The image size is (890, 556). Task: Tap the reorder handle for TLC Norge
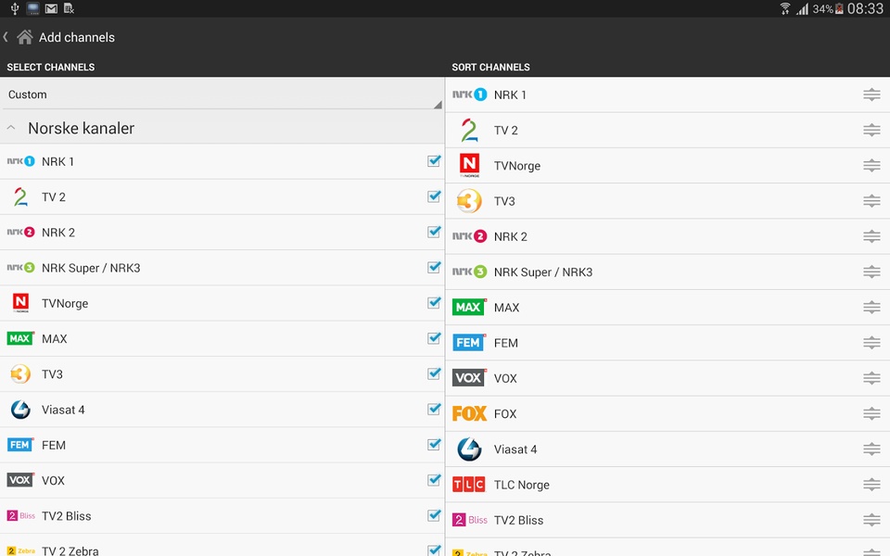tap(871, 485)
